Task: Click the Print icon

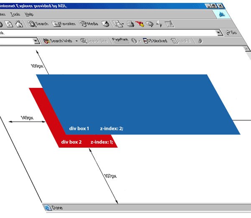Action: [131, 24]
